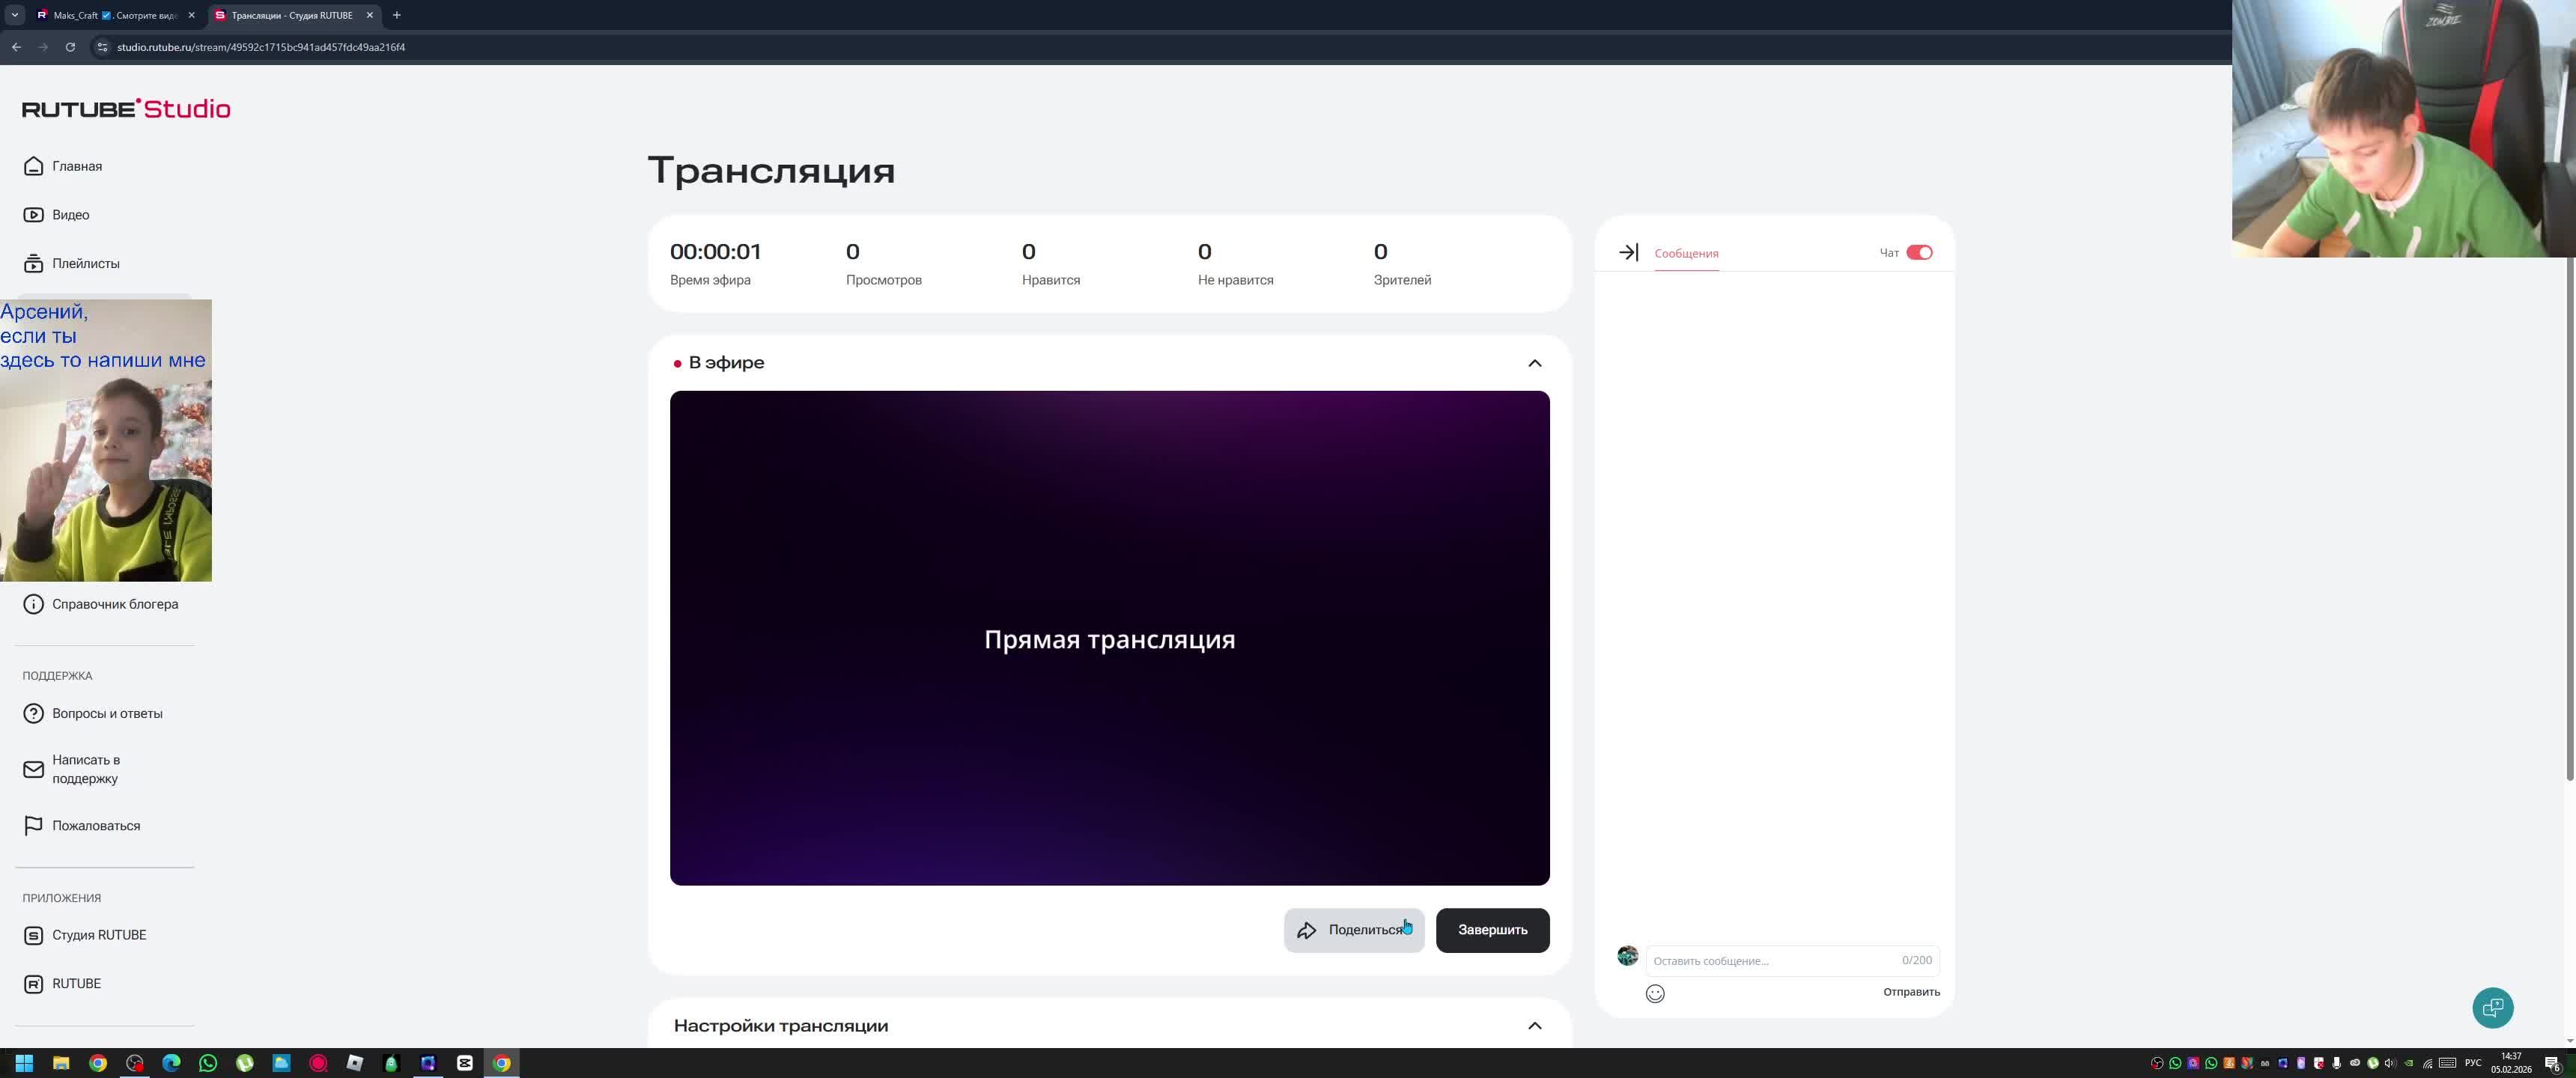Open Справочник блогера info icon
The width and height of the screenshot is (2576, 1078).
coord(33,604)
